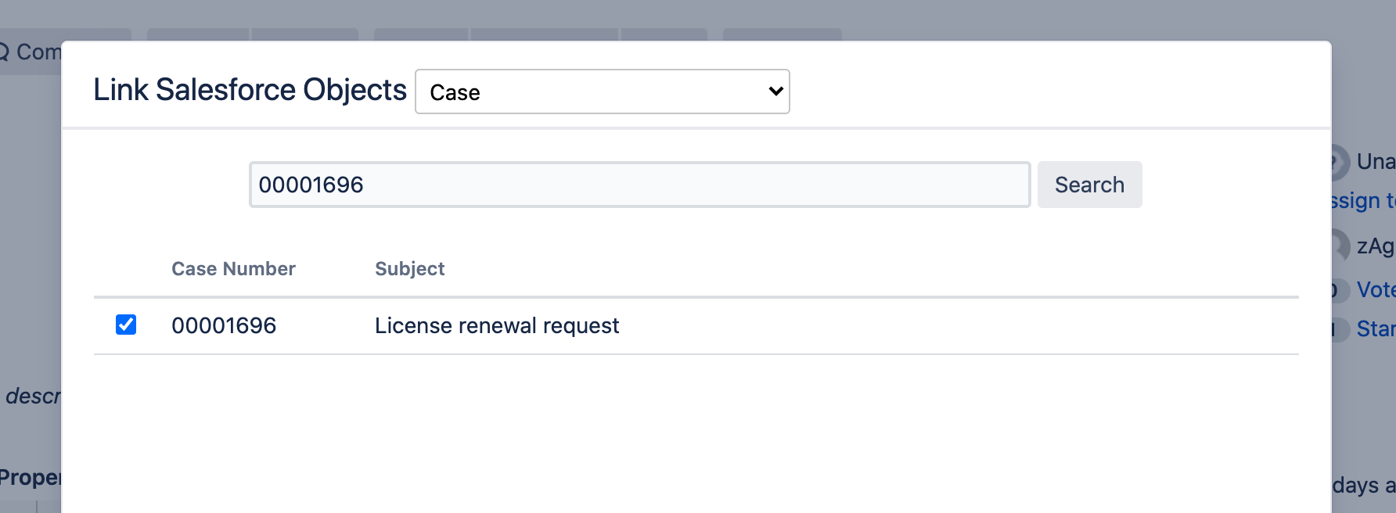1396x513 pixels.
Task: Click the Subject column header
Action: point(409,269)
